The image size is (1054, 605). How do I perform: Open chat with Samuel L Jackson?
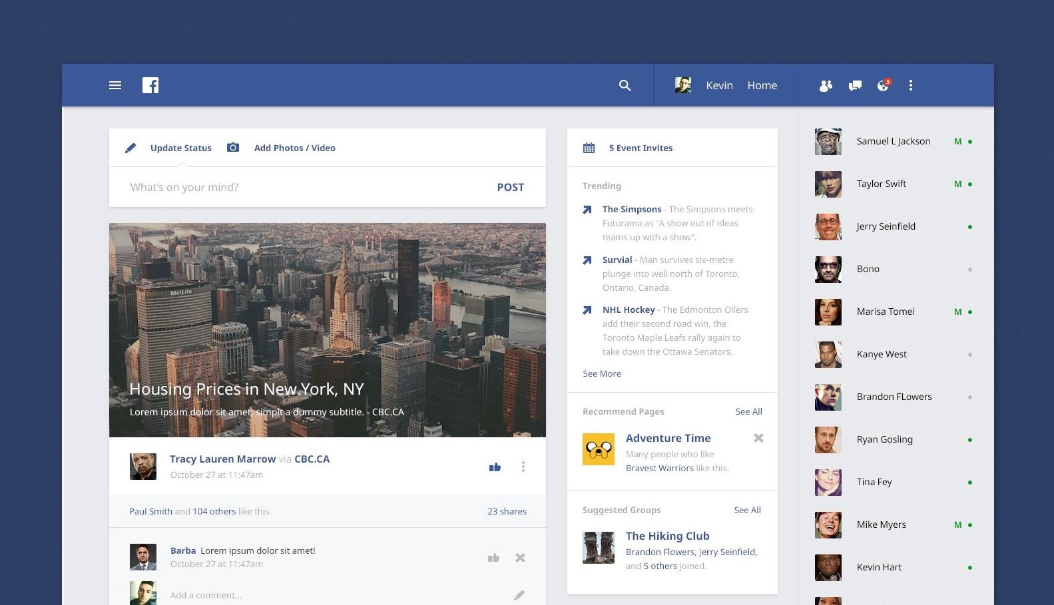click(894, 141)
